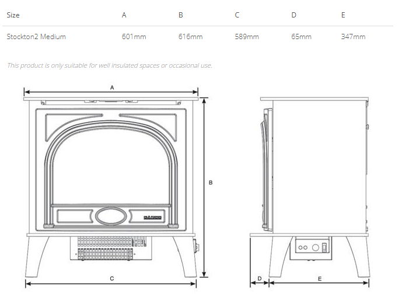Click dimension label C below front view
The width and height of the screenshot is (409, 304).
112,278
